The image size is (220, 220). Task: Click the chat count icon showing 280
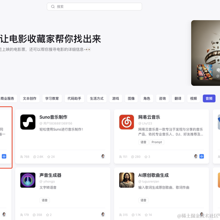(x=132, y=157)
